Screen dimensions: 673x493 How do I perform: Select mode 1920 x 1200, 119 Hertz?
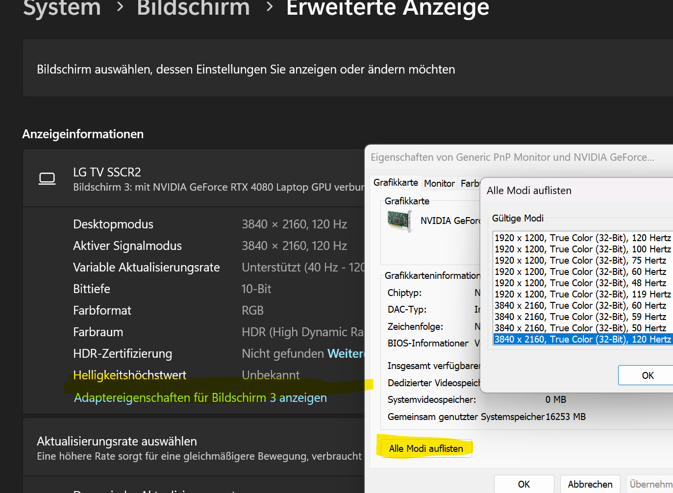(583, 294)
